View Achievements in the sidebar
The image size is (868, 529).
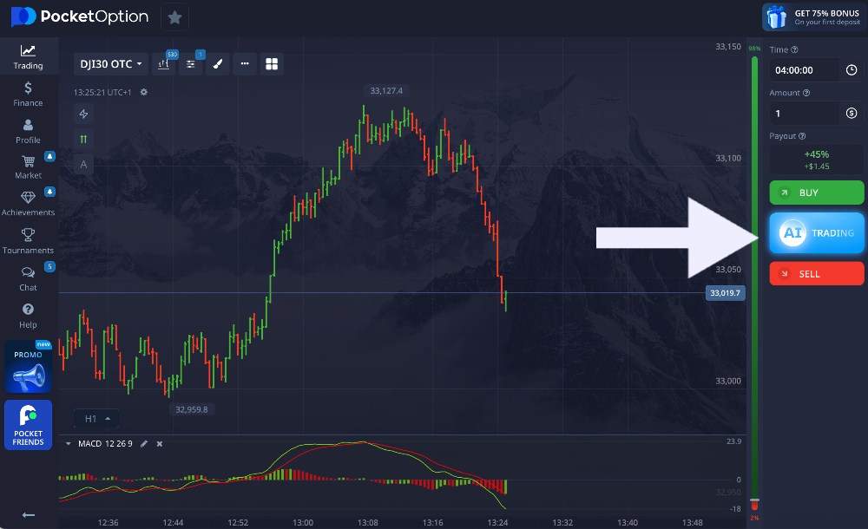[x=28, y=205]
